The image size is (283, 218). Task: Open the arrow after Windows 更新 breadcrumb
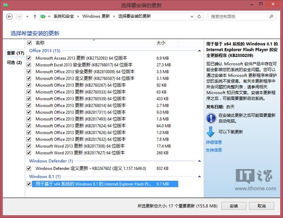114,16
